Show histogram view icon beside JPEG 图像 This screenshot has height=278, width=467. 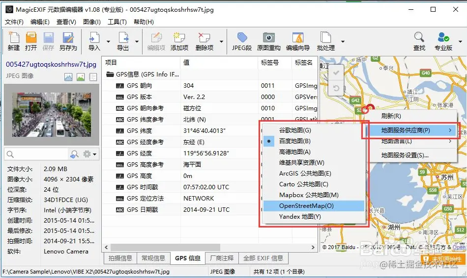(68, 77)
